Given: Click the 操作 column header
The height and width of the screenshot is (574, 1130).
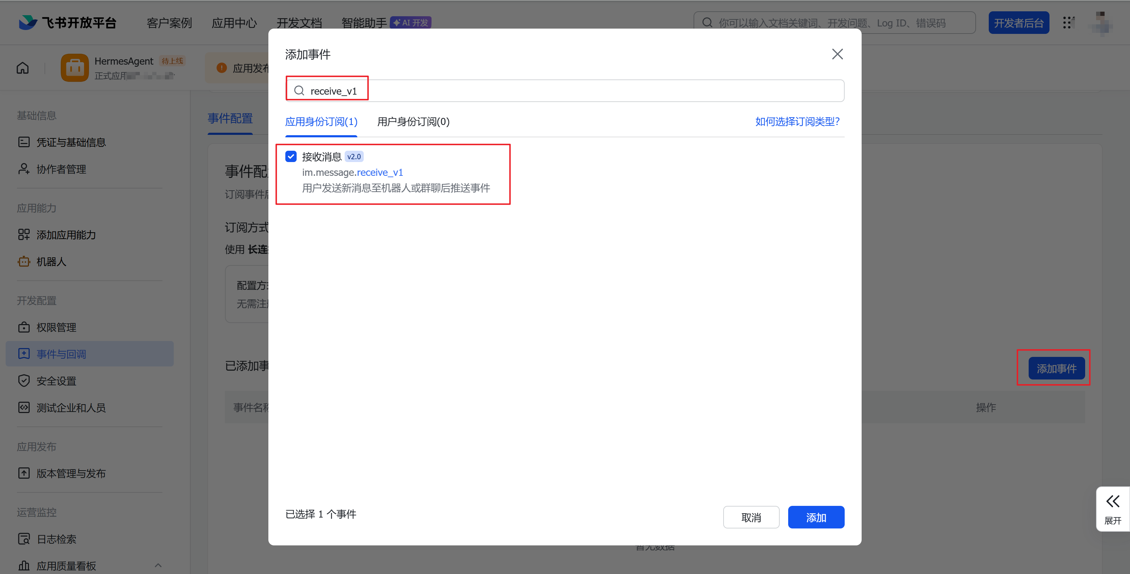Looking at the screenshot, I should coord(986,407).
